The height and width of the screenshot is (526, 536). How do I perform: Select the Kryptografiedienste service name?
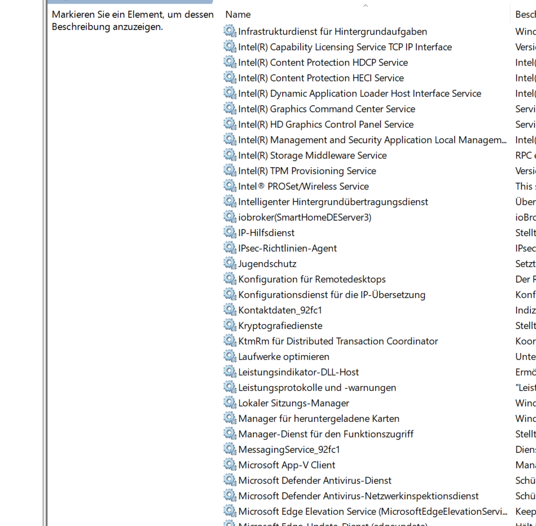(280, 326)
